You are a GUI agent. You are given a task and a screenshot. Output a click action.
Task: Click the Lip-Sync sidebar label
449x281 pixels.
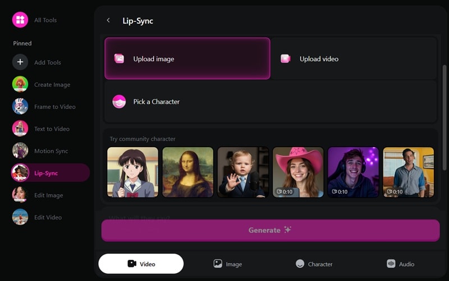tap(46, 173)
